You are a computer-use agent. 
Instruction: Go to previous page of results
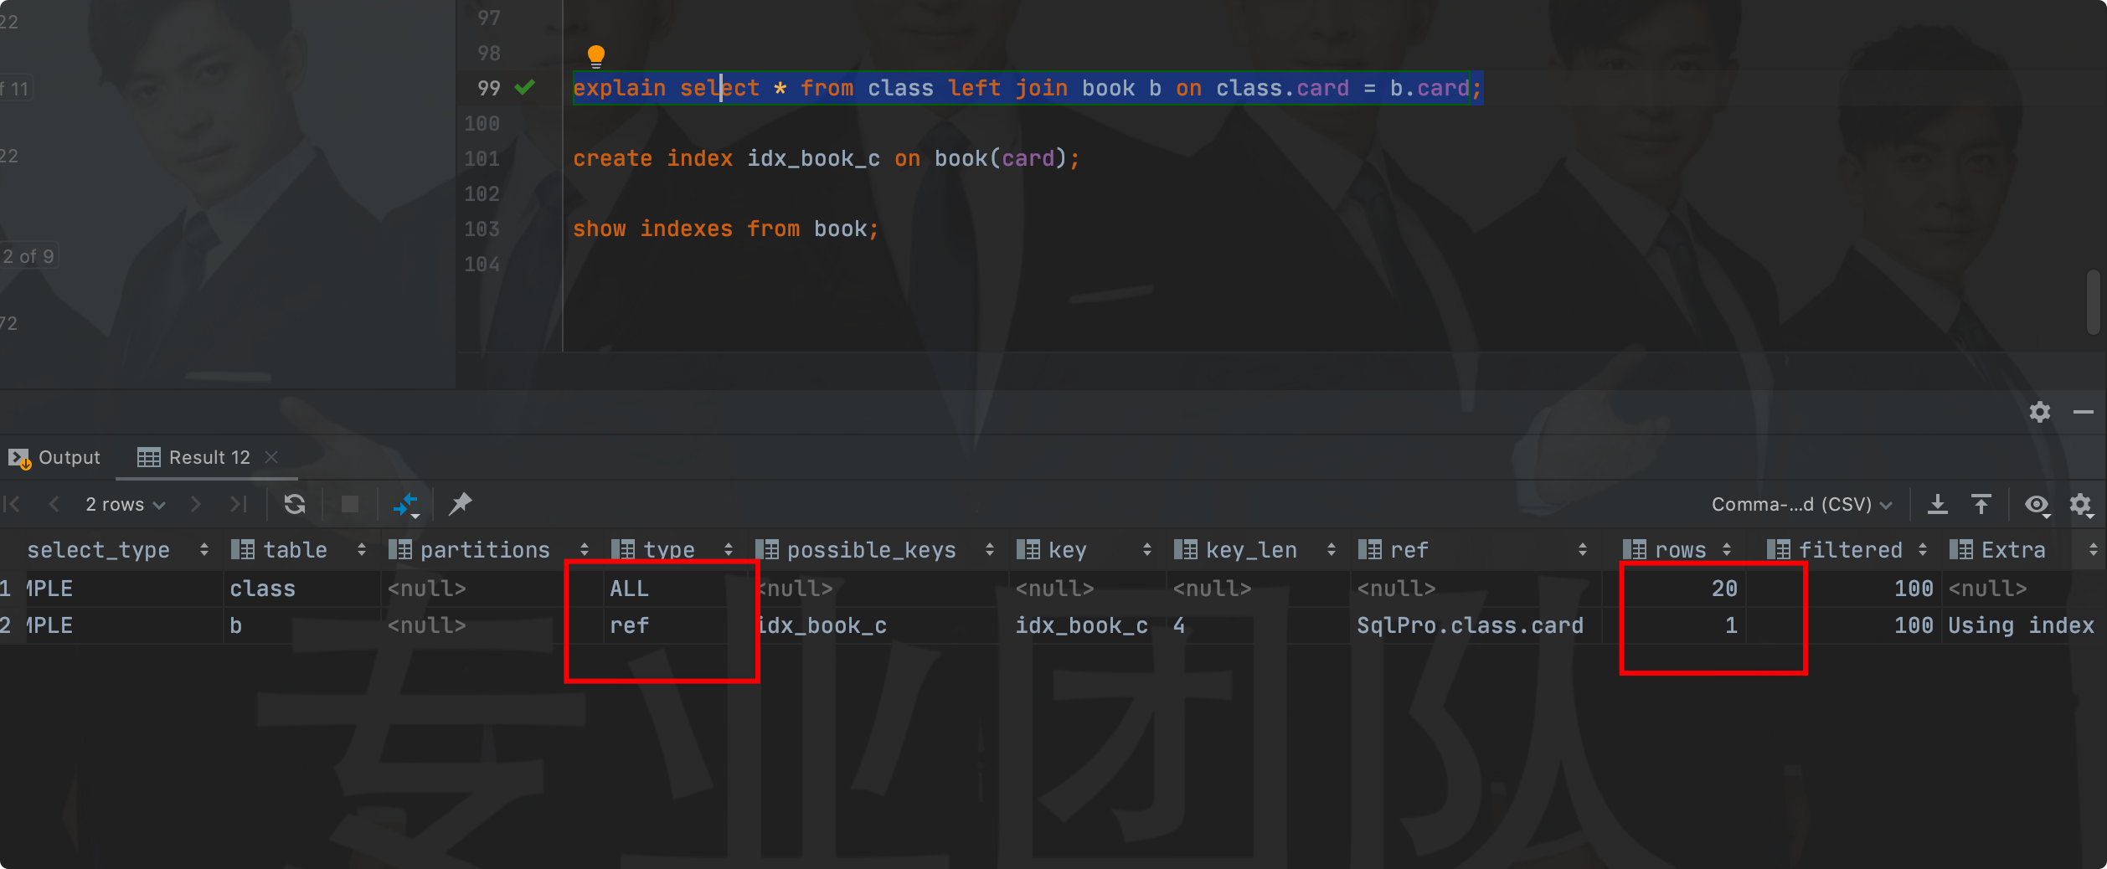click(x=54, y=504)
